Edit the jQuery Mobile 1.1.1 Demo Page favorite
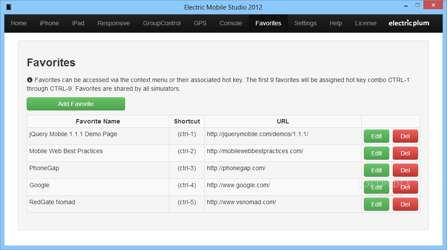This screenshot has height=250, width=447. point(376,136)
